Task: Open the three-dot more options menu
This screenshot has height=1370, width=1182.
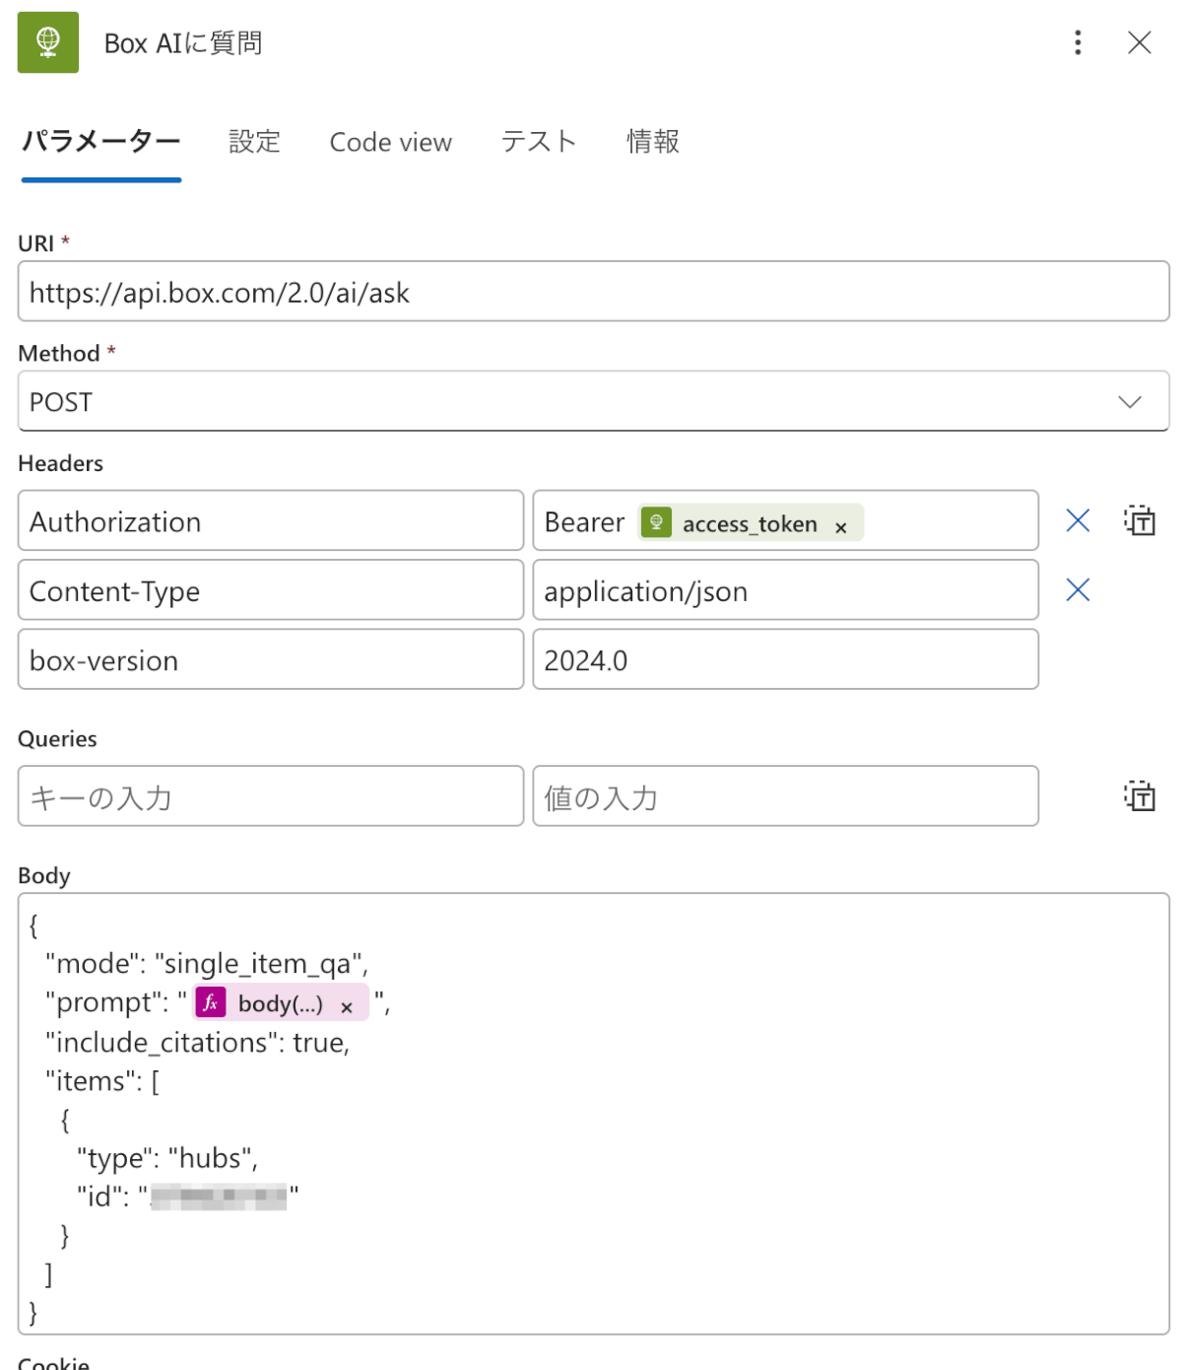Action: click(x=1078, y=42)
